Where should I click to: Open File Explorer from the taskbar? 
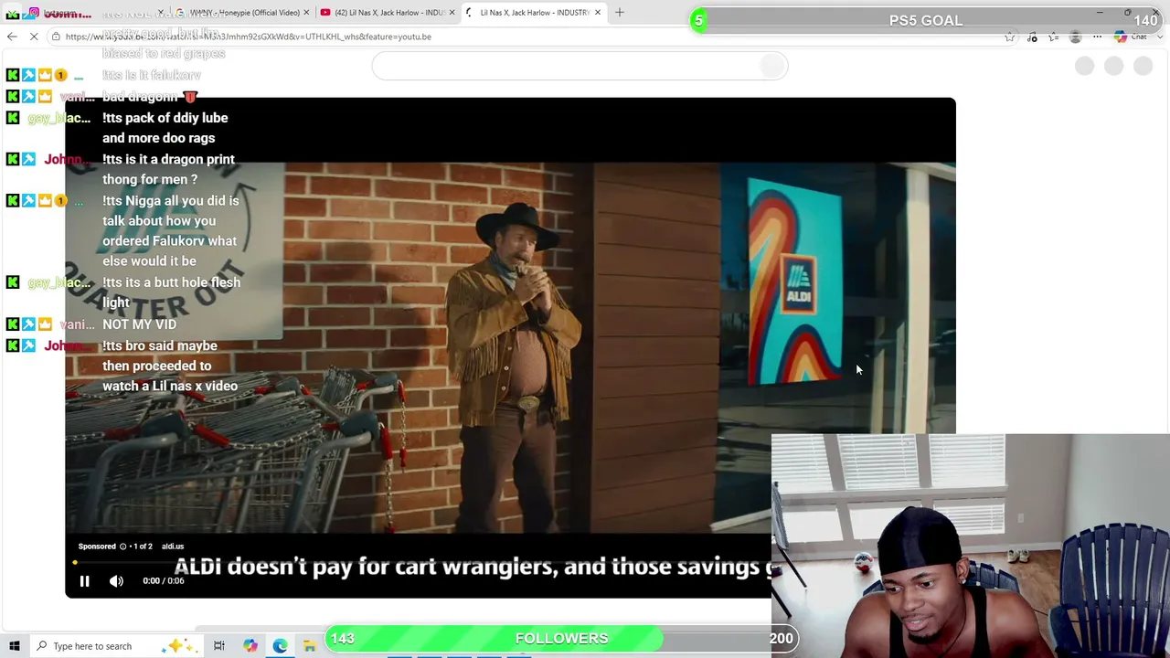[310, 646]
